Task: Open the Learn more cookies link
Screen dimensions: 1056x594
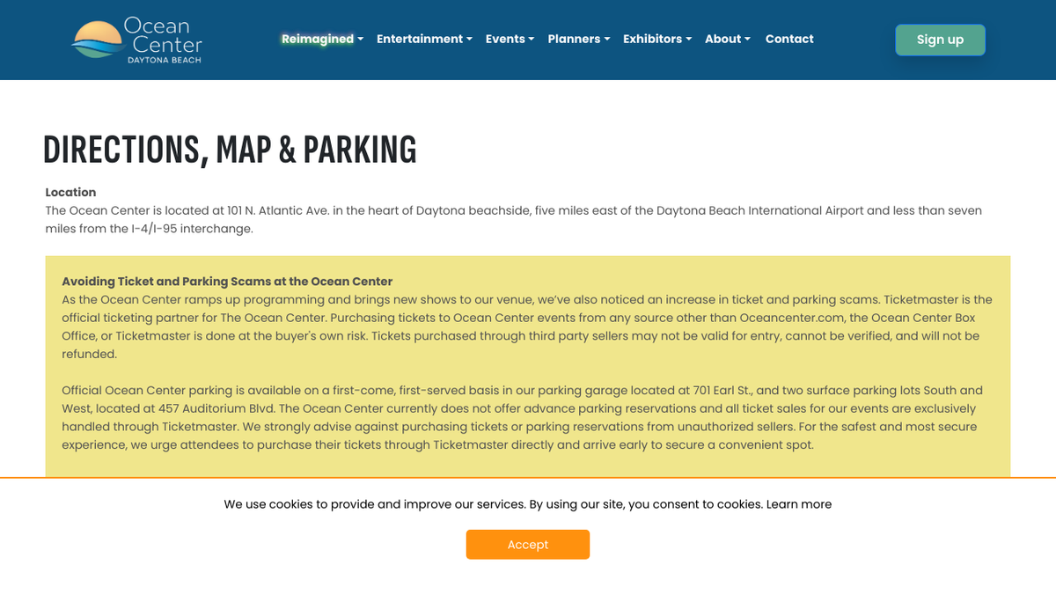Action: (799, 504)
